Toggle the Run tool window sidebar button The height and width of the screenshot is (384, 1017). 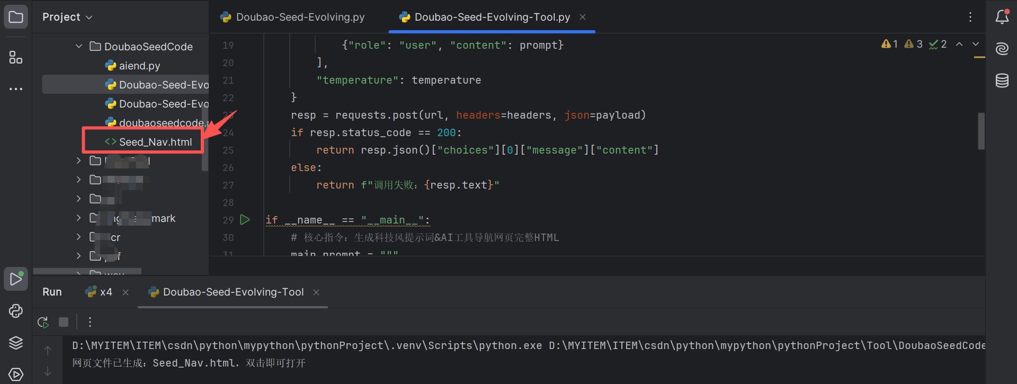16,279
